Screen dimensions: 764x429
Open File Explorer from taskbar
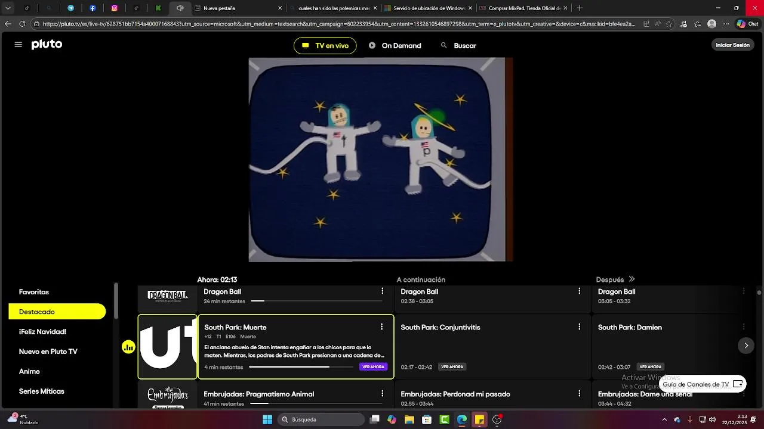[x=409, y=419]
